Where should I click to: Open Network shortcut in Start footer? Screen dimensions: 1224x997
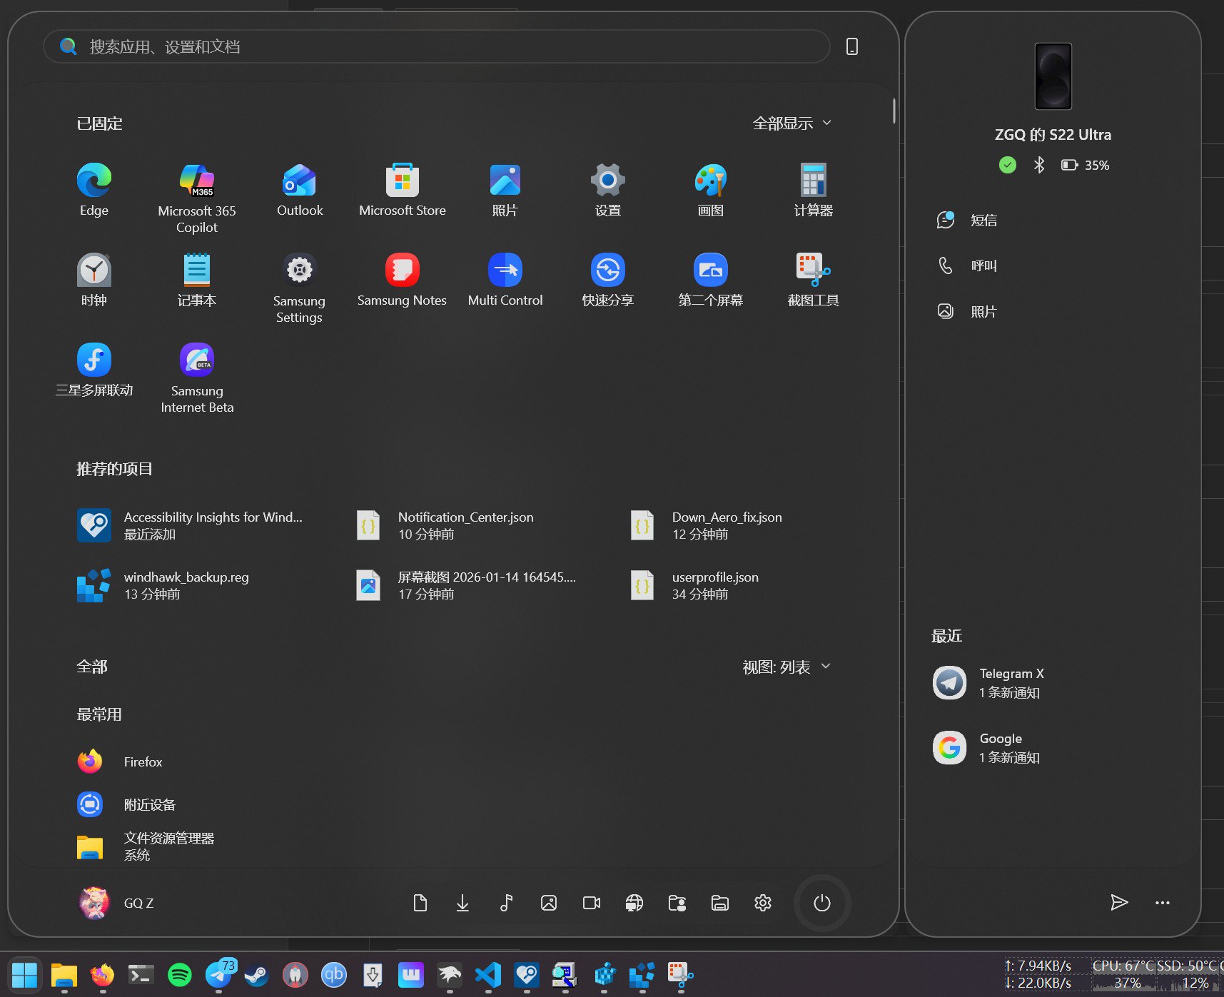tap(634, 903)
